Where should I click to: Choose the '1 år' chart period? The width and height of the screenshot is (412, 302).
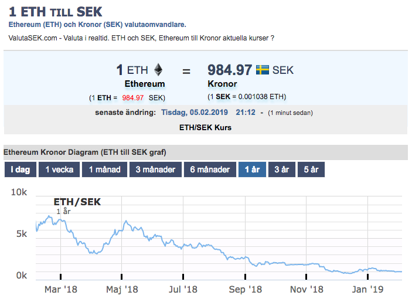tap(252, 169)
